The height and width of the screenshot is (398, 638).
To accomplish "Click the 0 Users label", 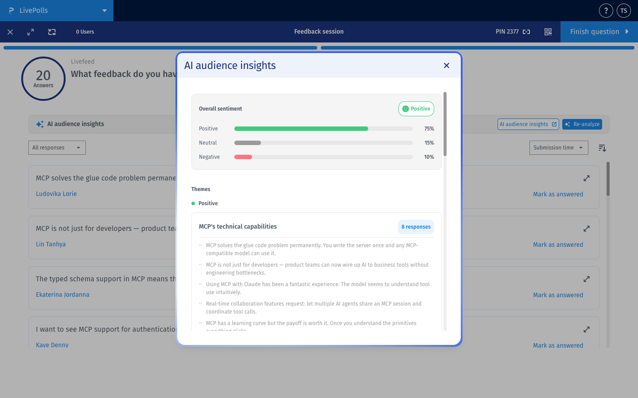I will [x=85, y=32].
